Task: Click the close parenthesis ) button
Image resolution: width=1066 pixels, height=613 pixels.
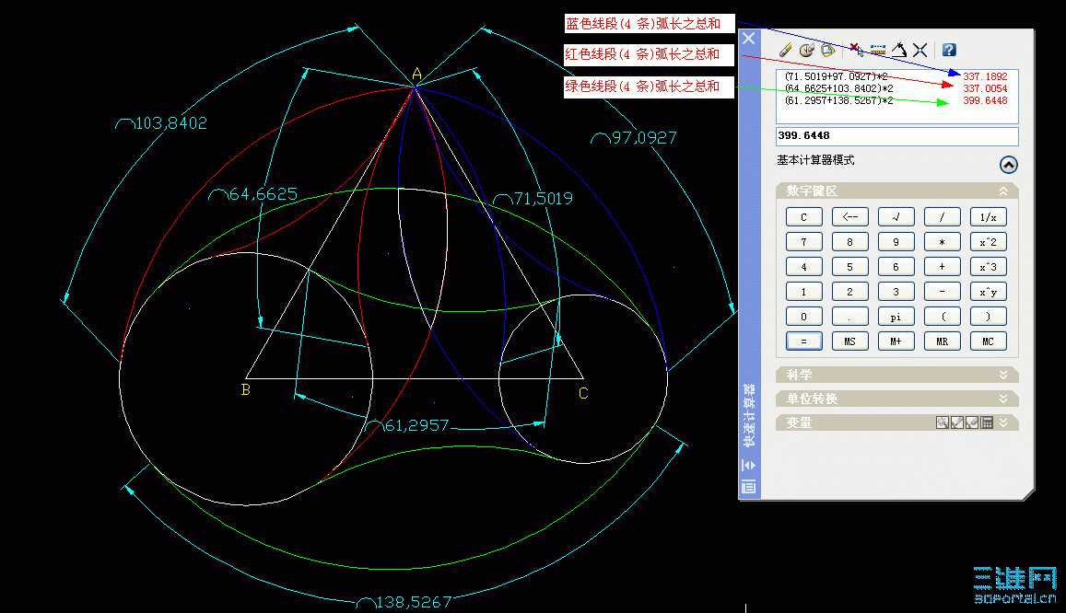Action: click(x=989, y=317)
